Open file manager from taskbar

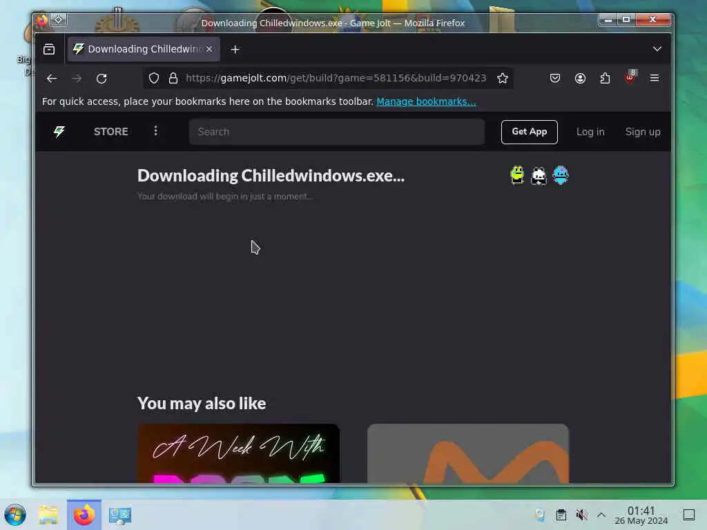click(x=48, y=515)
